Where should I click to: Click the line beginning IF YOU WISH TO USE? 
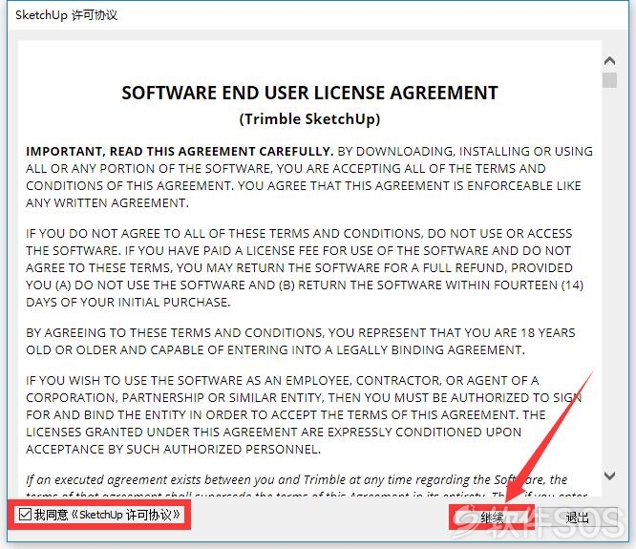click(283, 381)
